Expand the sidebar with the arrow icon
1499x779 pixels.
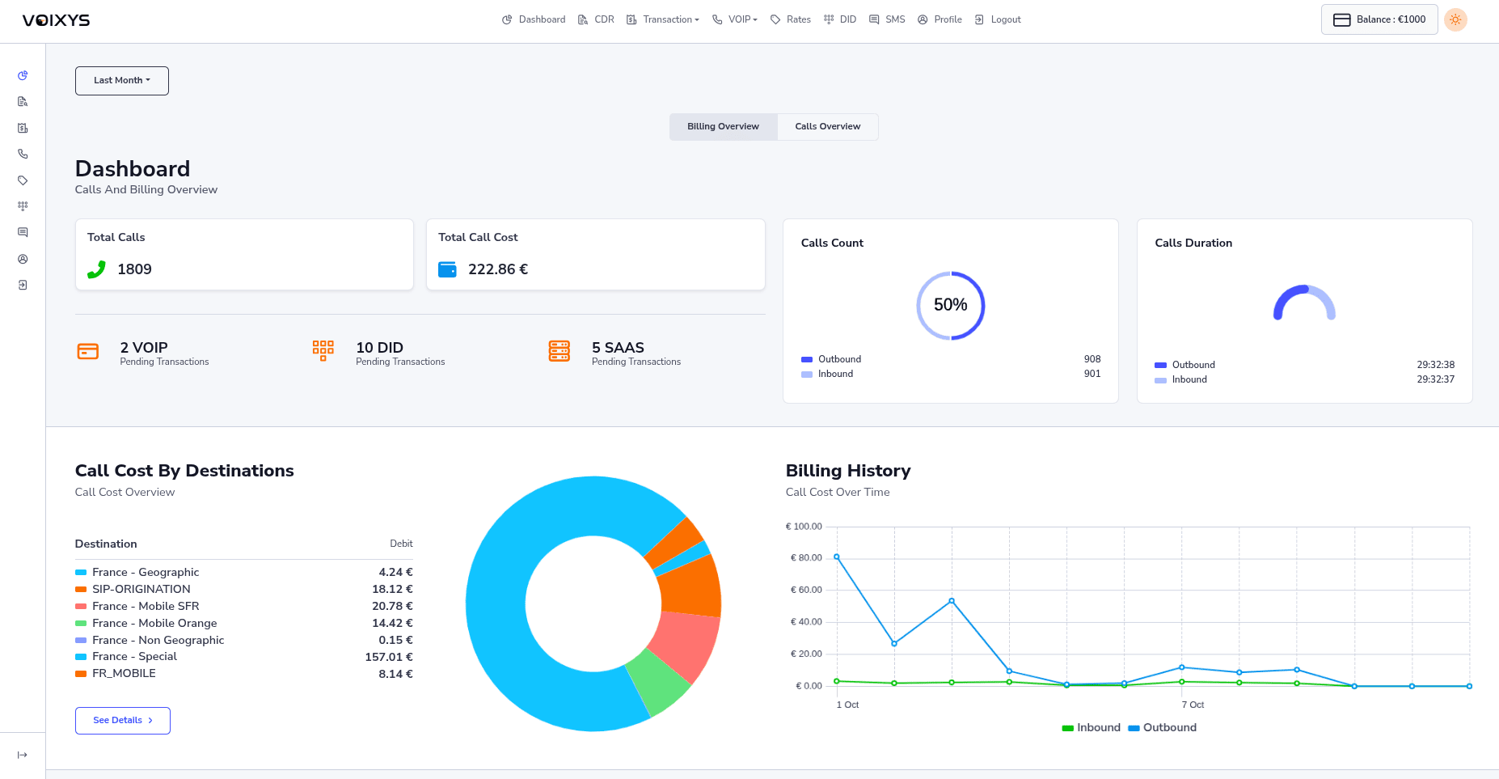[23, 755]
